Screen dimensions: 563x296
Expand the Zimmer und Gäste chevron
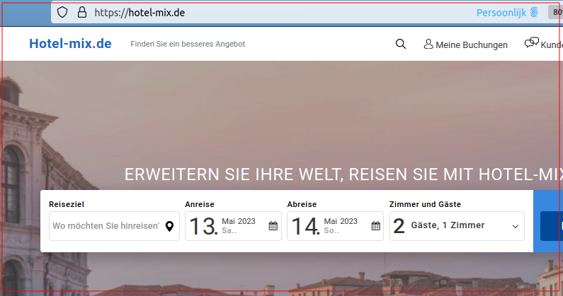516,227
